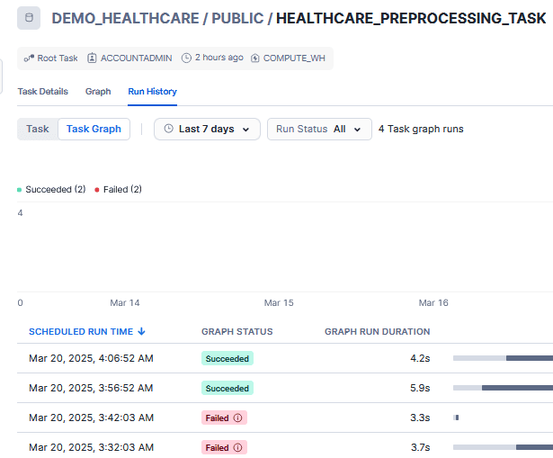The image size is (553, 458).
Task: Sort by SCHEDULED RUN TIME column
Action: pos(81,332)
